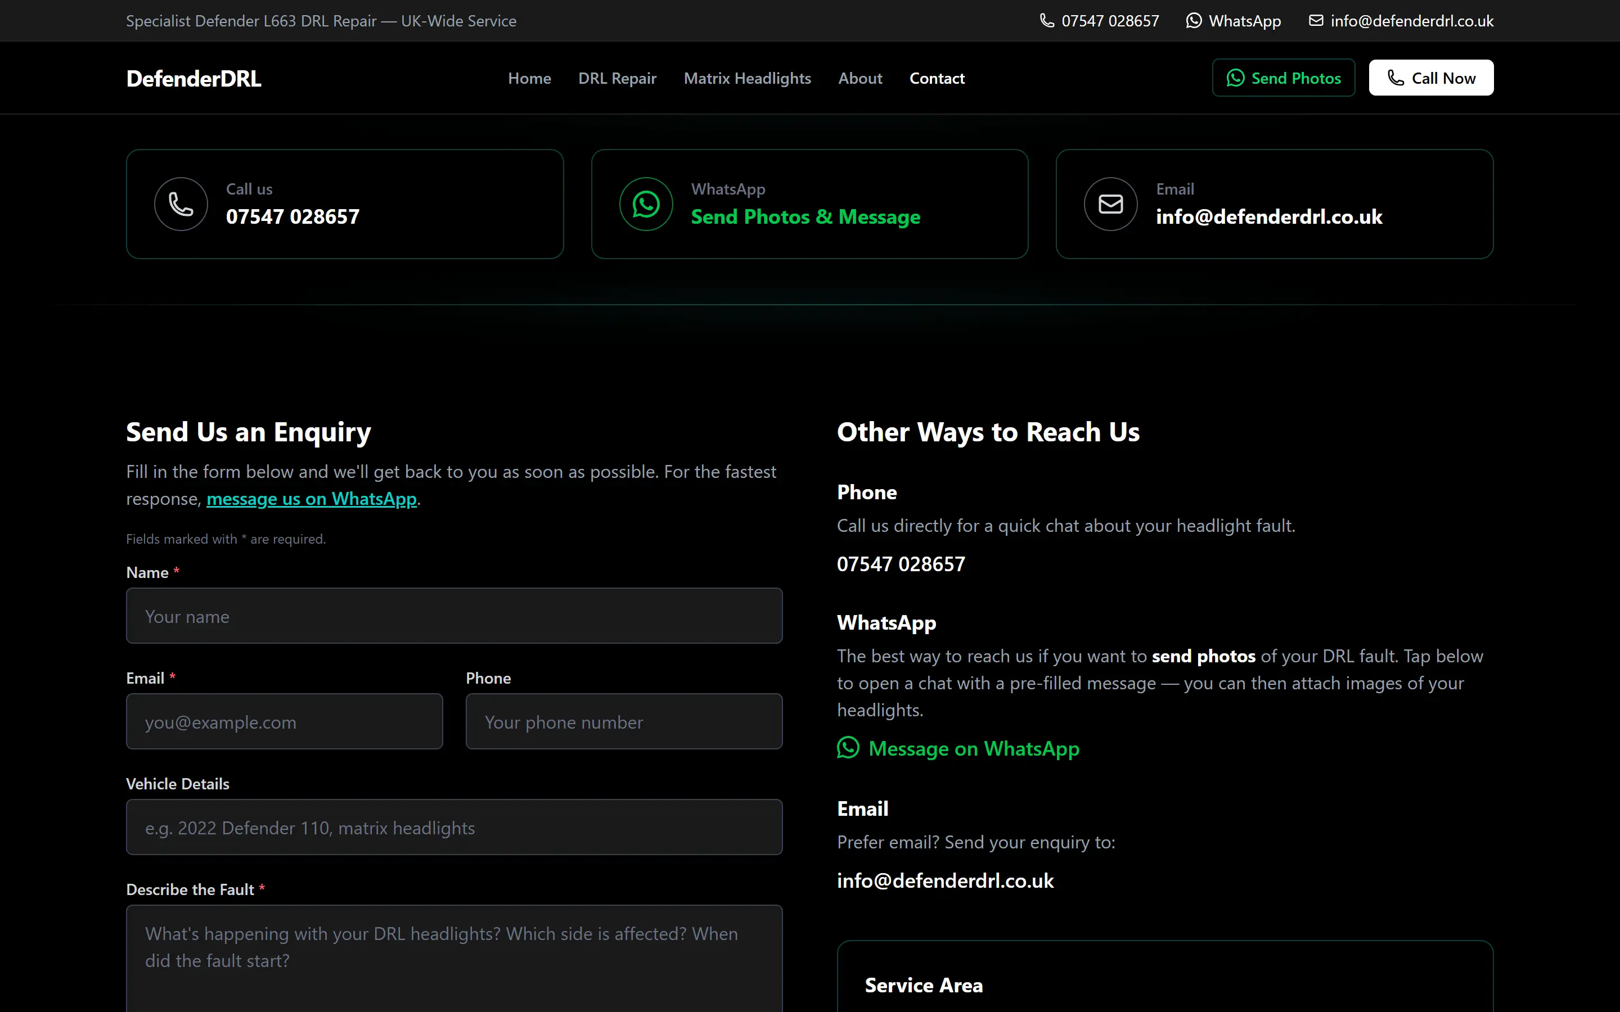Click 'Fields marked with * are required.' text
Screen dimensions: 1620x1012
tap(226, 539)
